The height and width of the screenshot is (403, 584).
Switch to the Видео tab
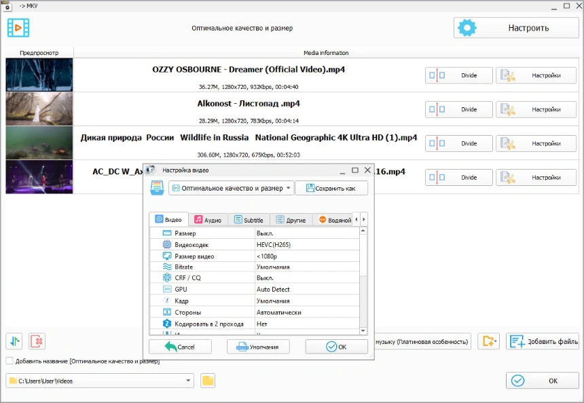click(168, 220)
